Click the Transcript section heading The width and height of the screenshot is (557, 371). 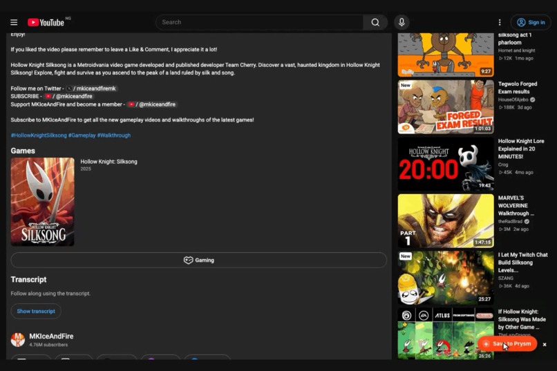(x=28, y=279)
